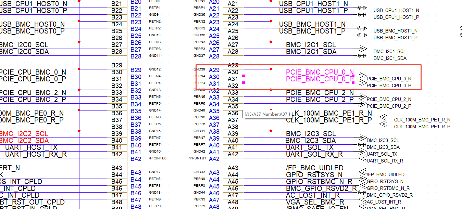The width and height of the screenshot is (462, 209).
Task: Click the port symbol beside small BMC_I2C3_SCL text
Action: click(x=361, y=138)
